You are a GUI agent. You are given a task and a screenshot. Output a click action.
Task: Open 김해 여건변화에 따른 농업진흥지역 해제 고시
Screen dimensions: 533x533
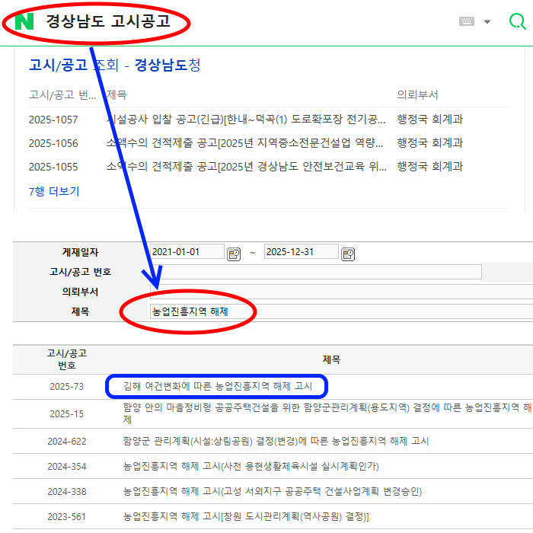(x=218, y=386)
